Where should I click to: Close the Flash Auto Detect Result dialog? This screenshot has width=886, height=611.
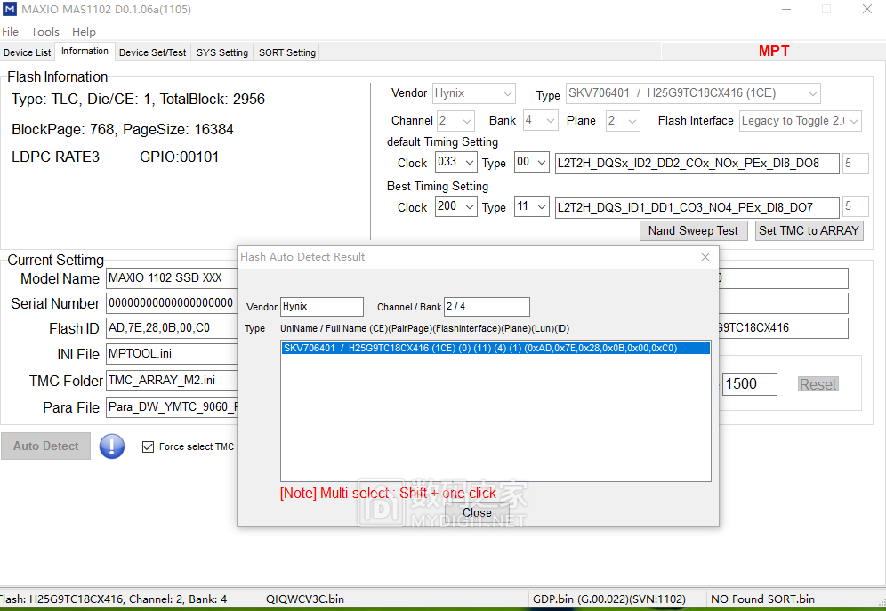[x=705, y=257]
